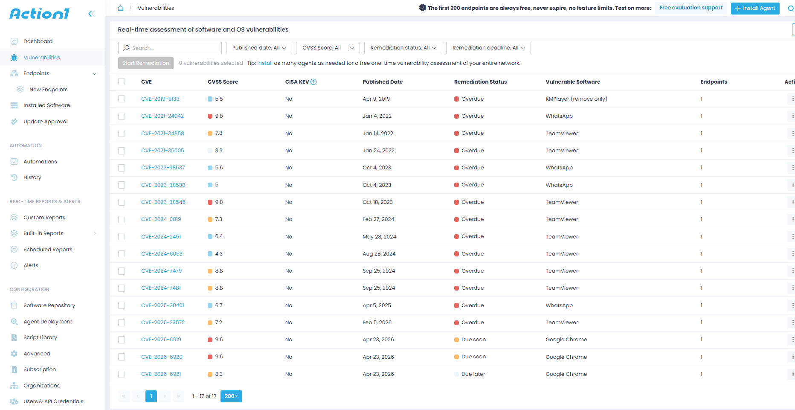Image resolution: width=795 pixels, height=410 pixels.
Task: Open the CVE-2021-24042 link
Action: 162,116
